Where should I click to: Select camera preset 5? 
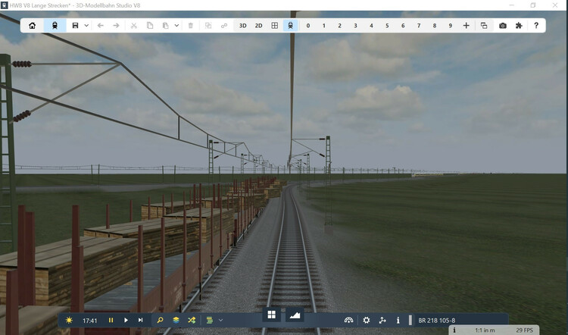coord(387,25)
